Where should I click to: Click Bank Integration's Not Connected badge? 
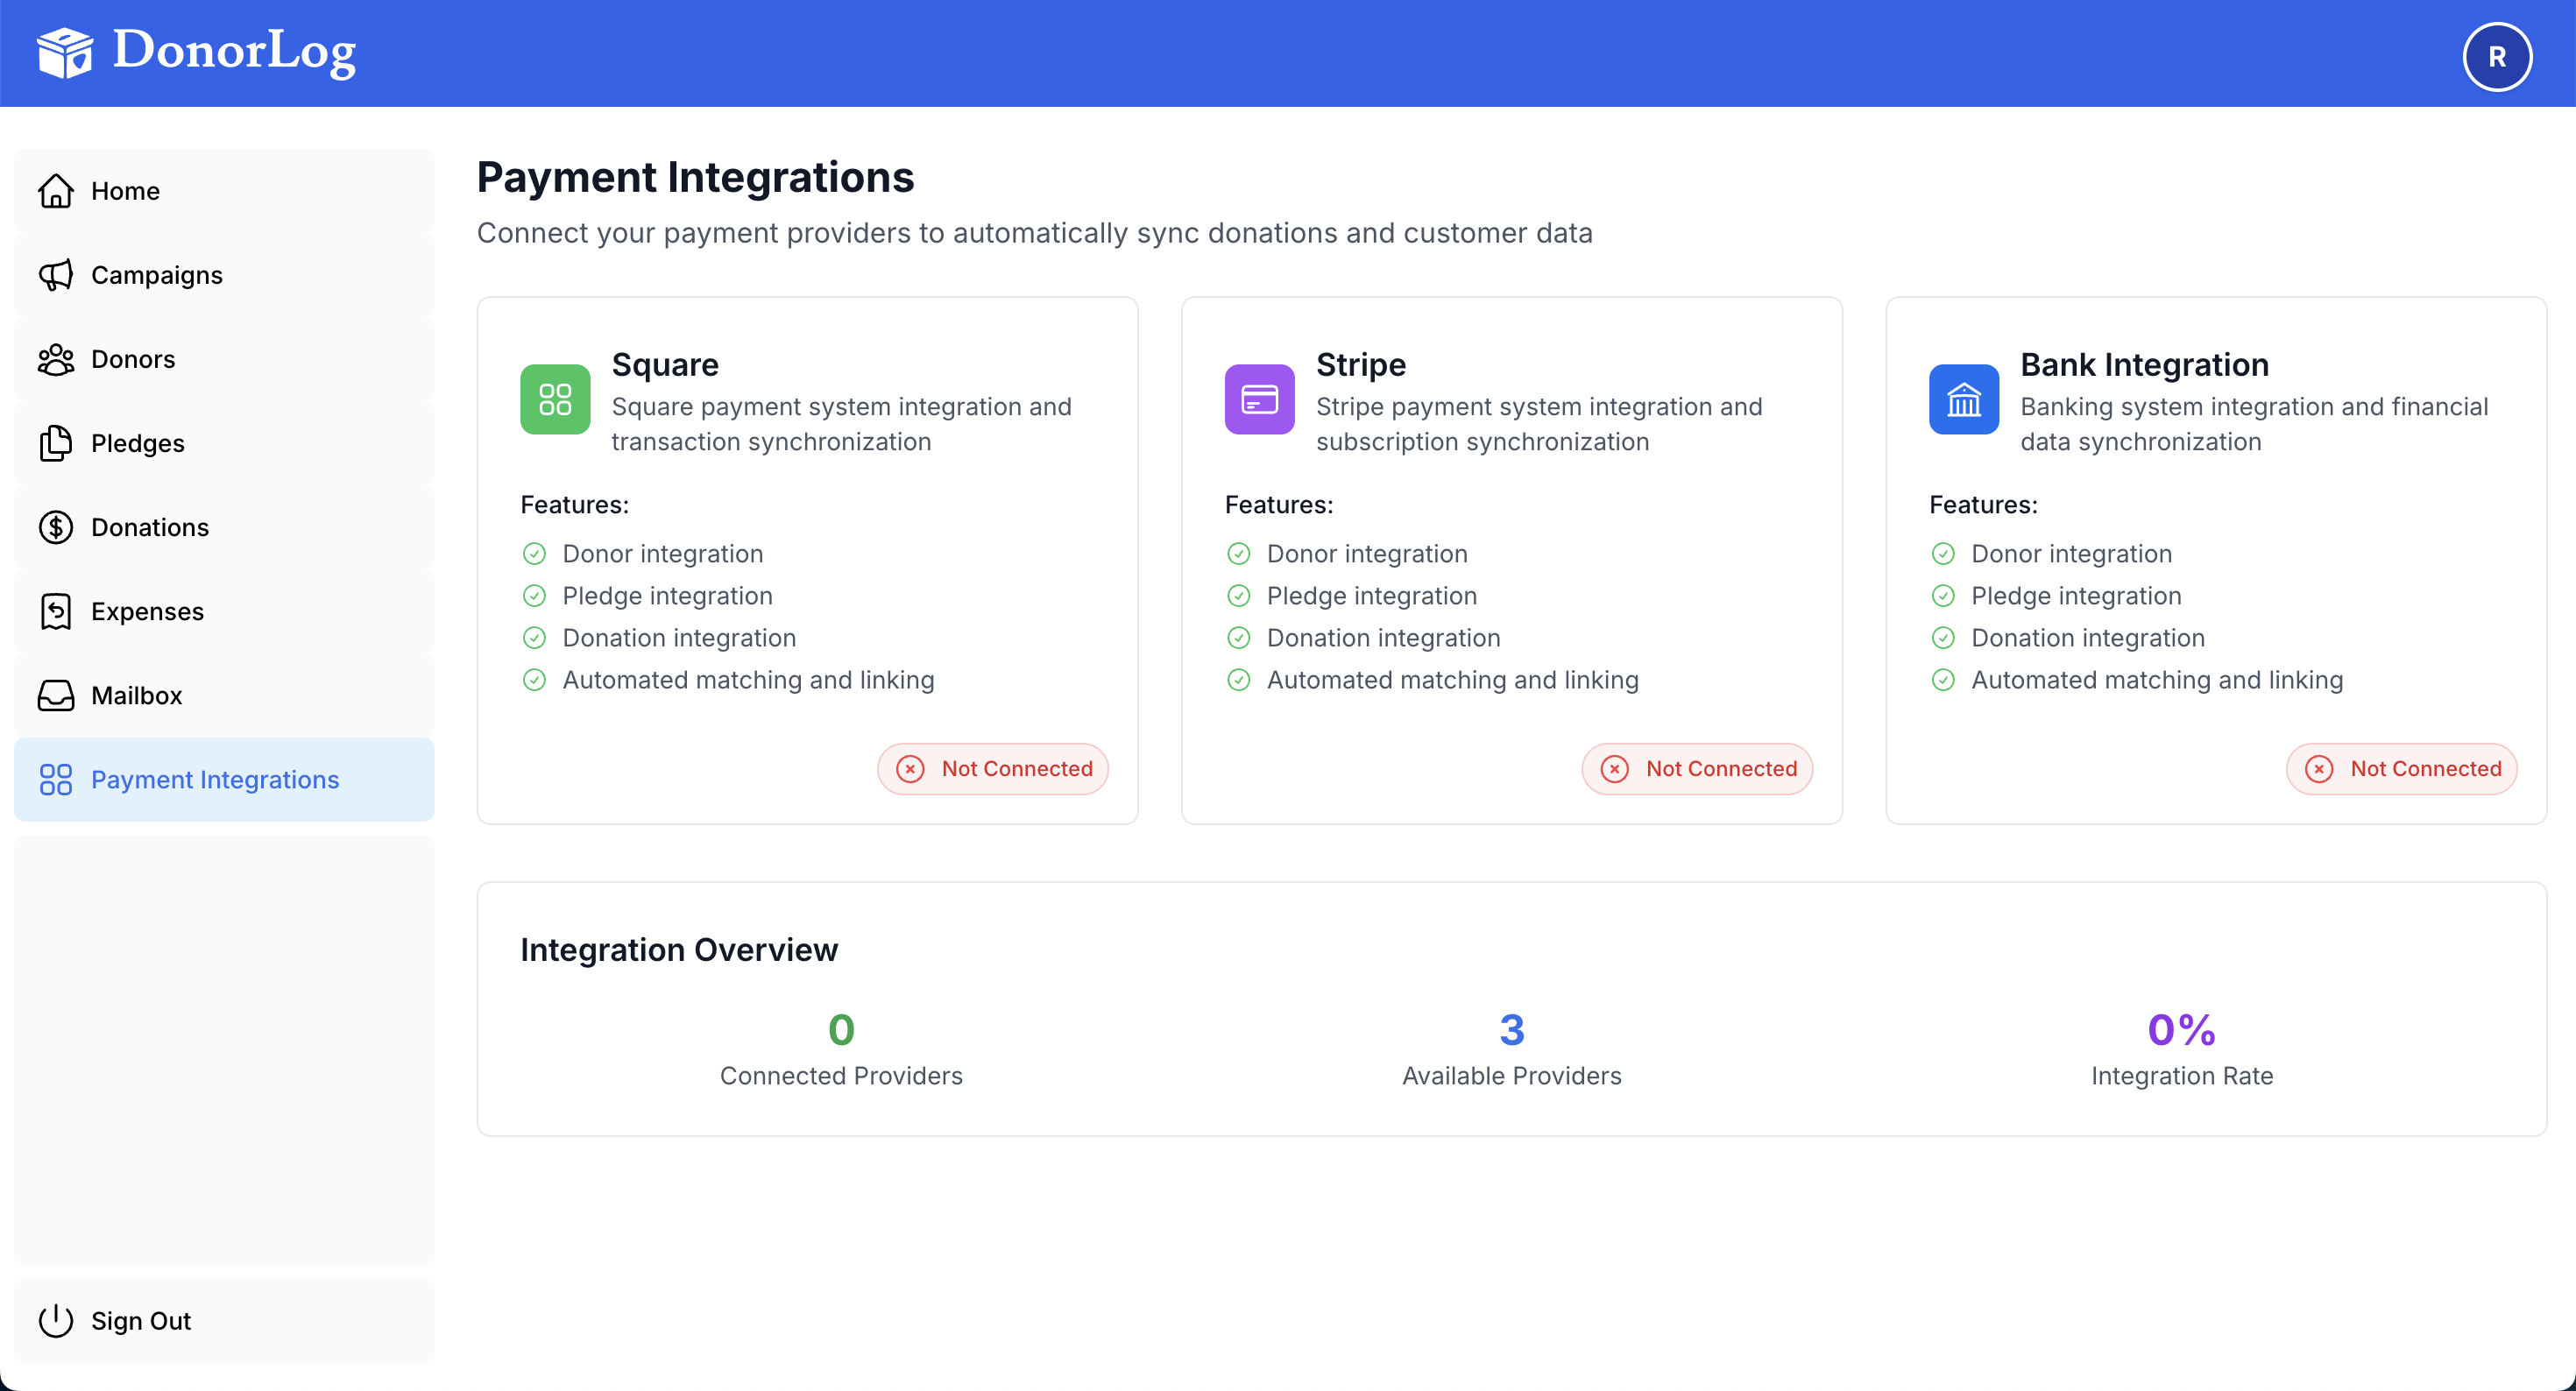click(x=2402, y=768)
